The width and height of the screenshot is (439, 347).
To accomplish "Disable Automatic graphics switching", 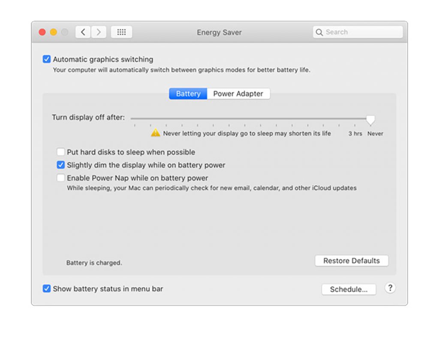I will pyautogui.click(x=47, y=60).
